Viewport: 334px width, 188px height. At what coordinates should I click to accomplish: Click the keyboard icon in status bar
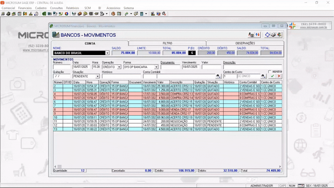[x=301, y=186]
